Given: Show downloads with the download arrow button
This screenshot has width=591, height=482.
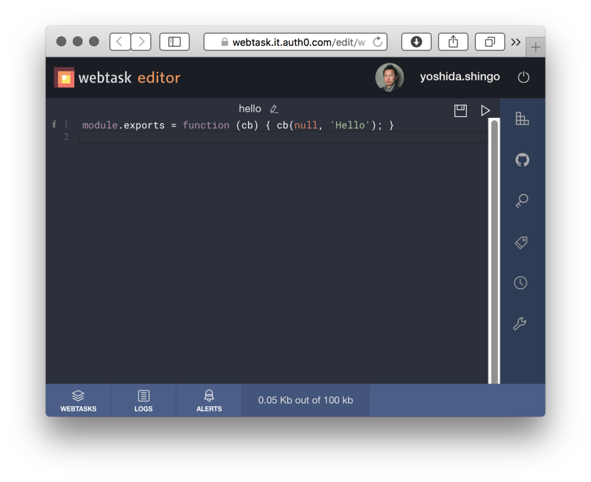Looking at the screenshot, I should point(416,42).
